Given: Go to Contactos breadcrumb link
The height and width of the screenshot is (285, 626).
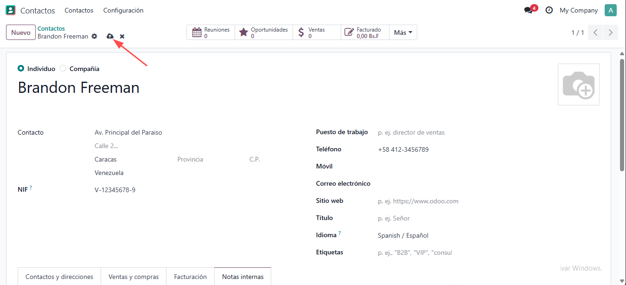Looking at the screenshot, I should point(51,29).
